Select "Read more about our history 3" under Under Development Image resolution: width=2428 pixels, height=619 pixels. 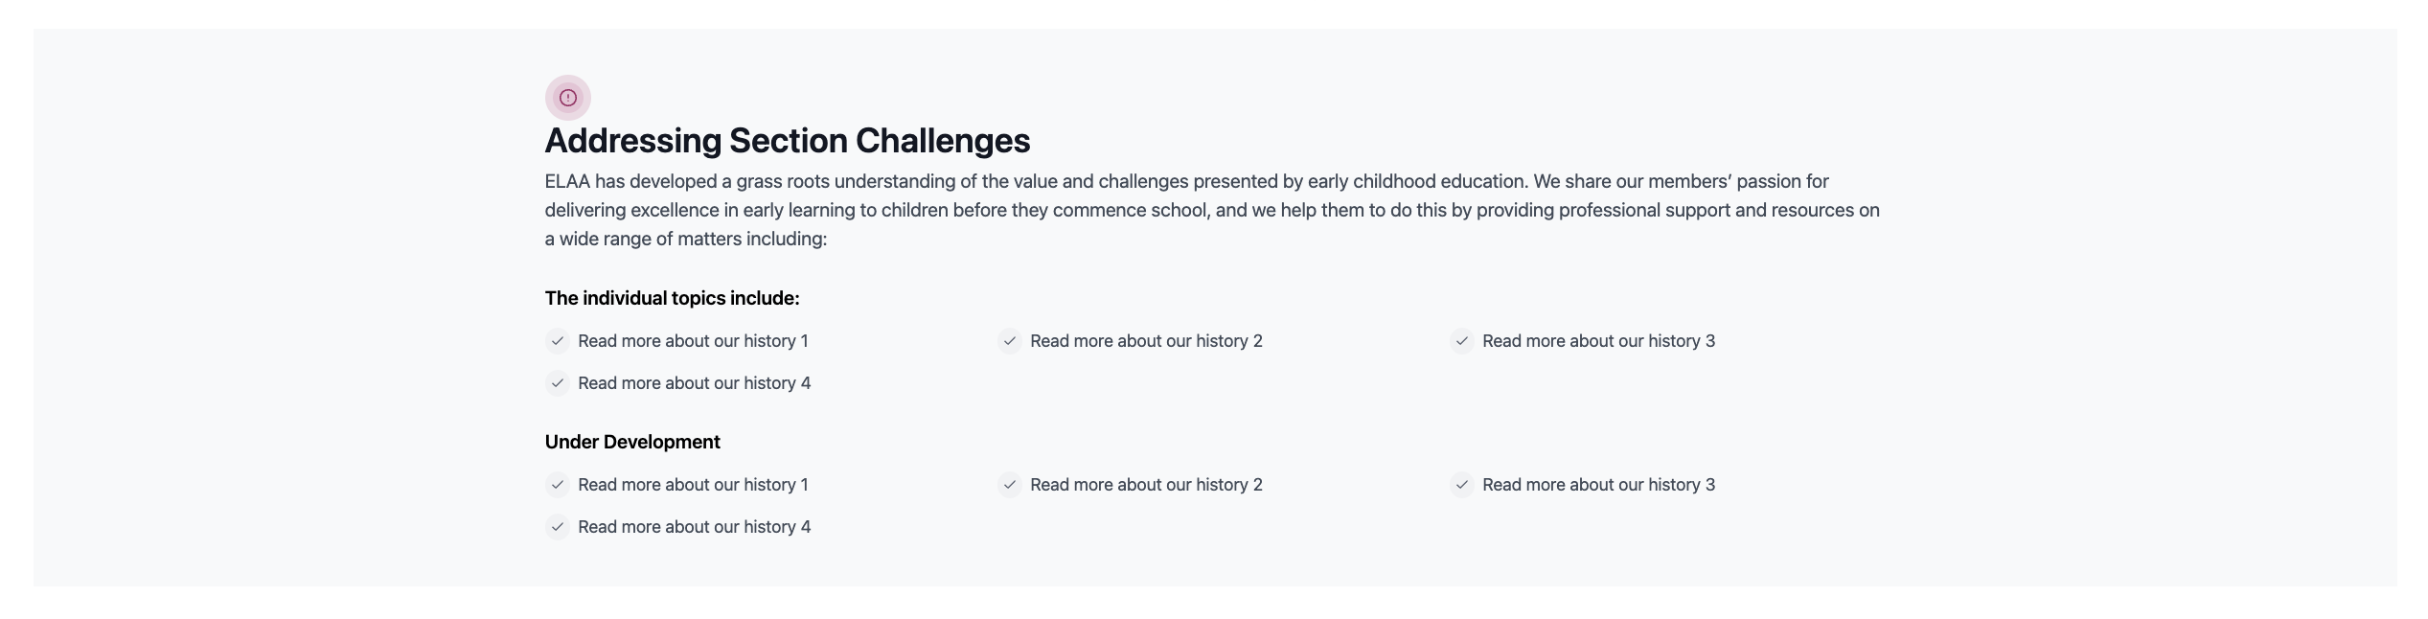[x=1598, y=485]
